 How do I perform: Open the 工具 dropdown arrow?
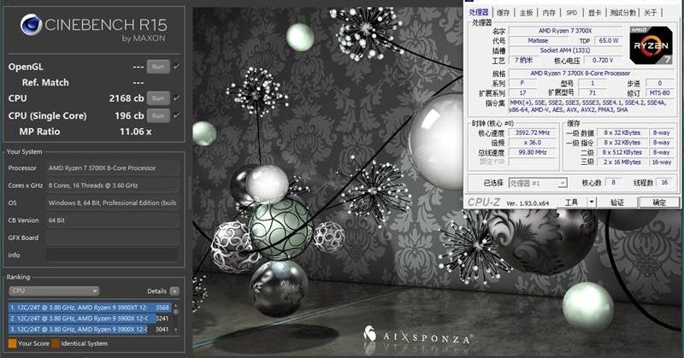coord(591,202)
